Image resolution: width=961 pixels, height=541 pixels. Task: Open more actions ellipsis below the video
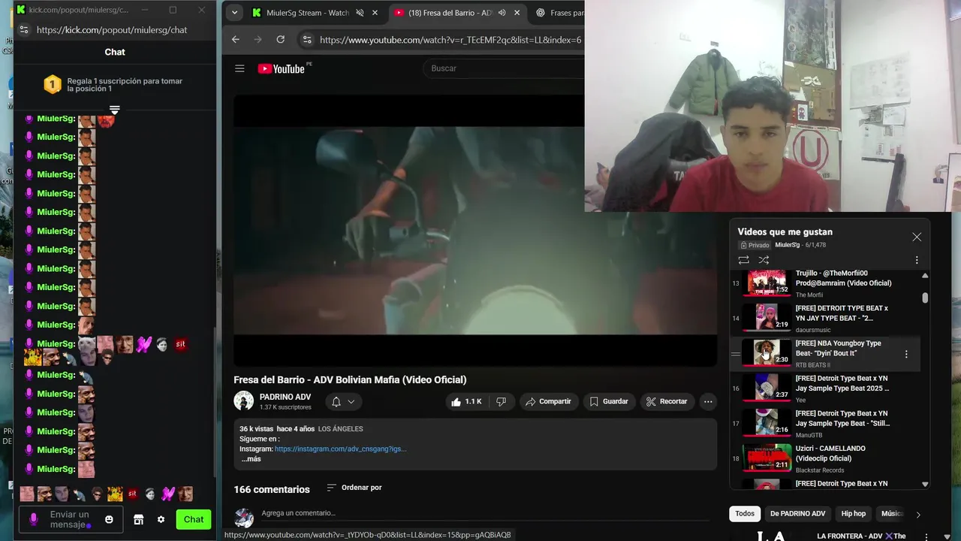pyautogui.click(x=708, y=402)
